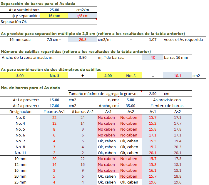Select the 7.5 cm = spacing text
209x185 pixels.
pos(54,40)
